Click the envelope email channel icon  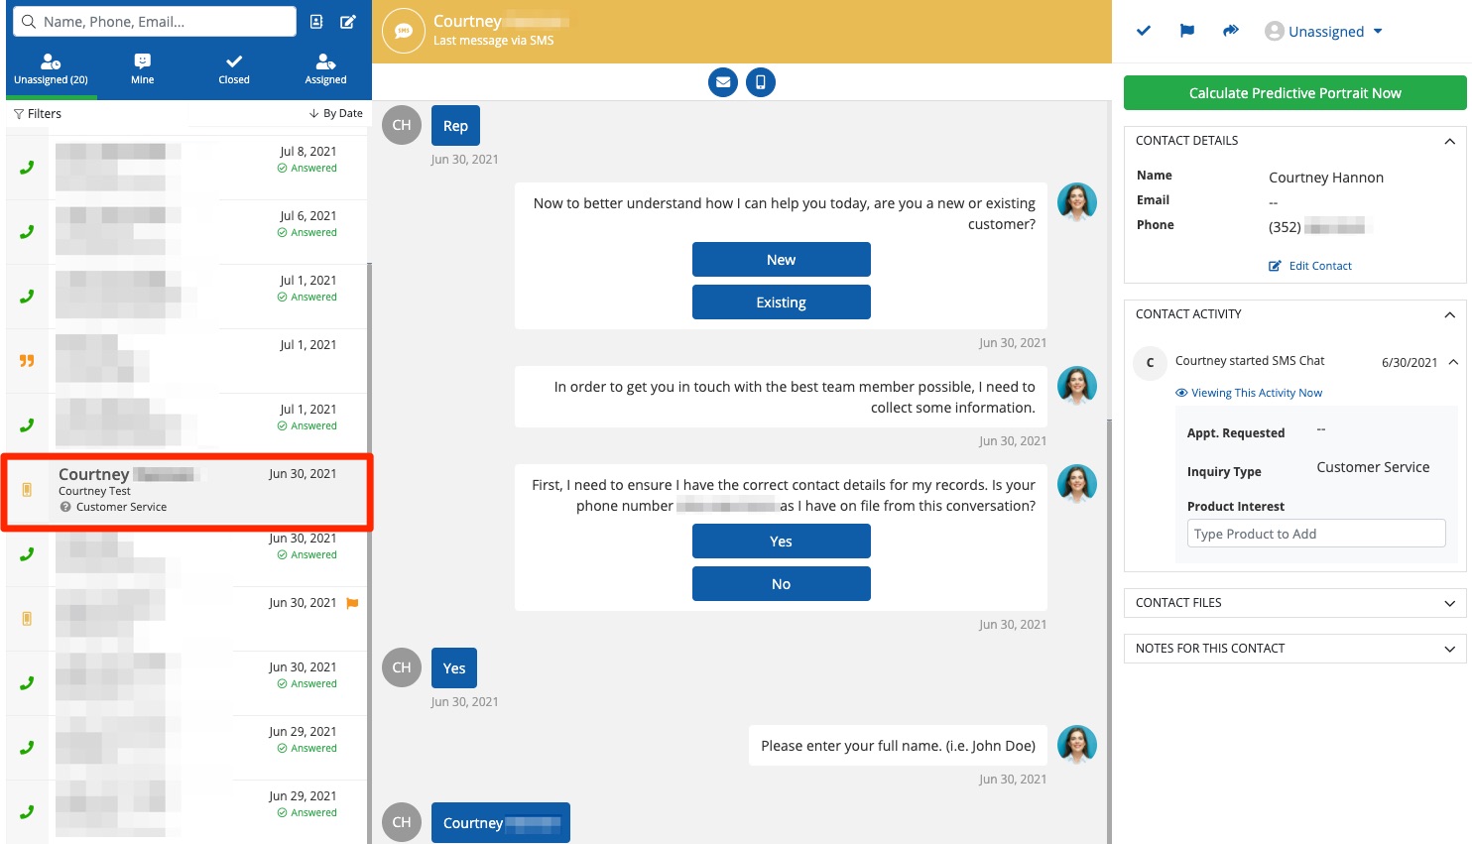click(723, 82)
